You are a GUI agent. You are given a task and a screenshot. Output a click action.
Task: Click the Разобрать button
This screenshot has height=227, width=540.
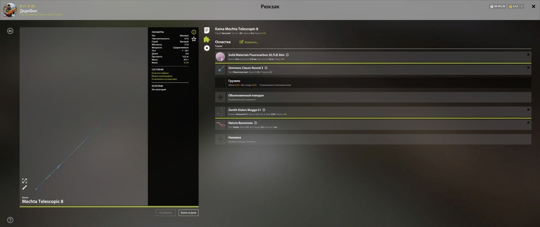(x=166, y=213)
